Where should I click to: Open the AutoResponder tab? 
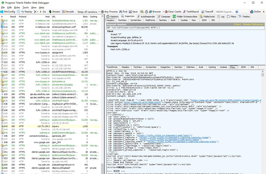(x=146, y=17)
